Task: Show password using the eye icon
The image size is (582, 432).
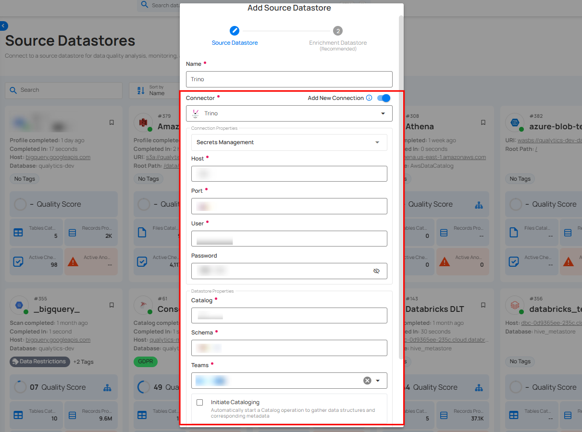Action: coord(376,271)
